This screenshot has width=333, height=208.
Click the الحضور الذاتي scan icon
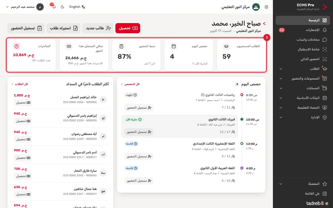point(324,59)
